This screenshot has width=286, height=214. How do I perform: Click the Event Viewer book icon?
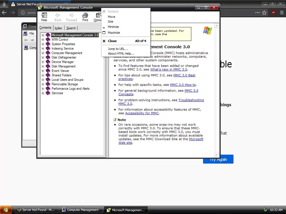pos(48,70)
